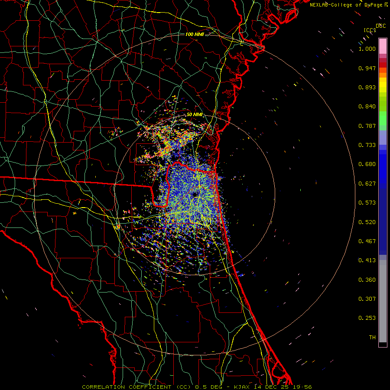Click the 19:56 timestamp in the caption
The width and height of the screenshot is (390, 390).
[x=302, y=387]
